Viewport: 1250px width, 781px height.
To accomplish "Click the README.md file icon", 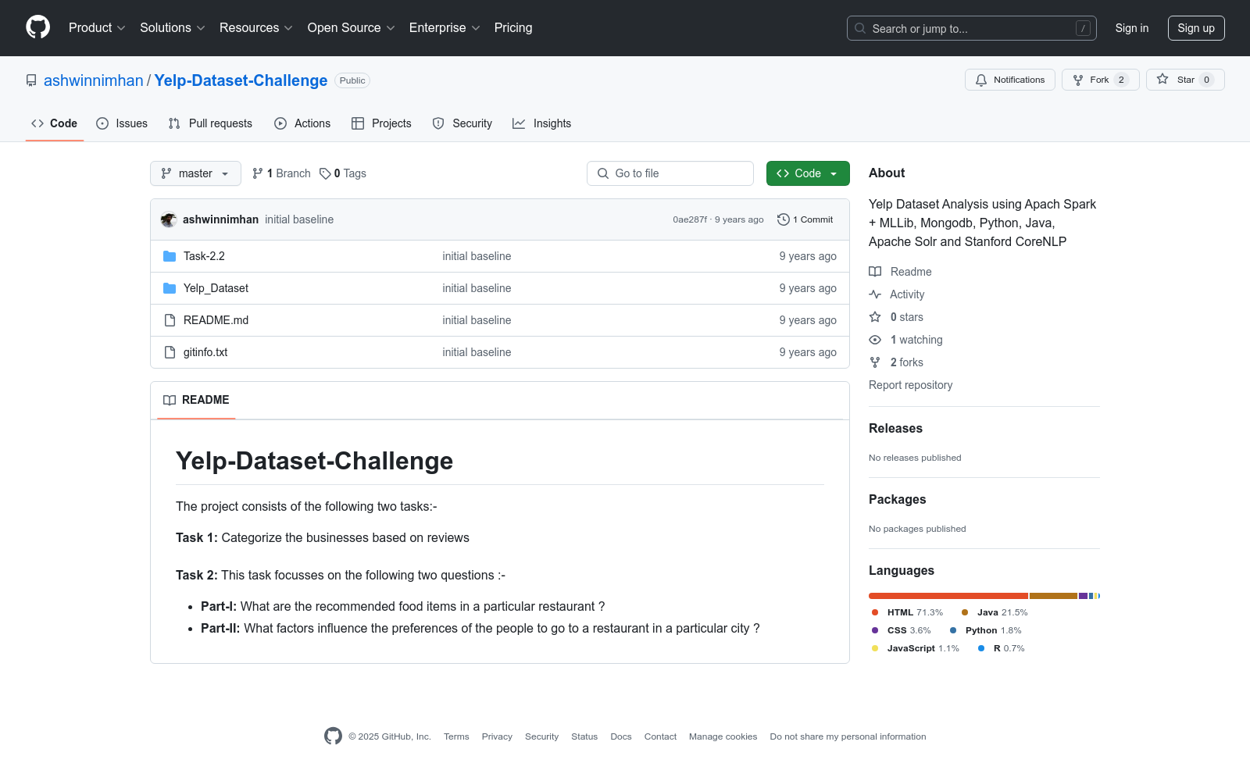I will [x=170, y=320].
